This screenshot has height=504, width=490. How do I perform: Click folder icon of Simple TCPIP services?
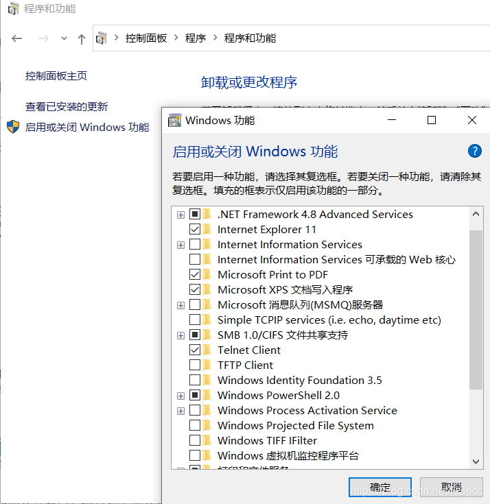(207, 320)
